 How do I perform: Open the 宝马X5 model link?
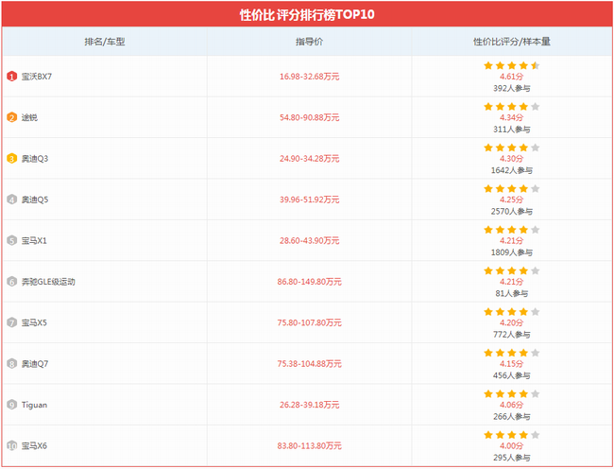(x=34, y=322)
